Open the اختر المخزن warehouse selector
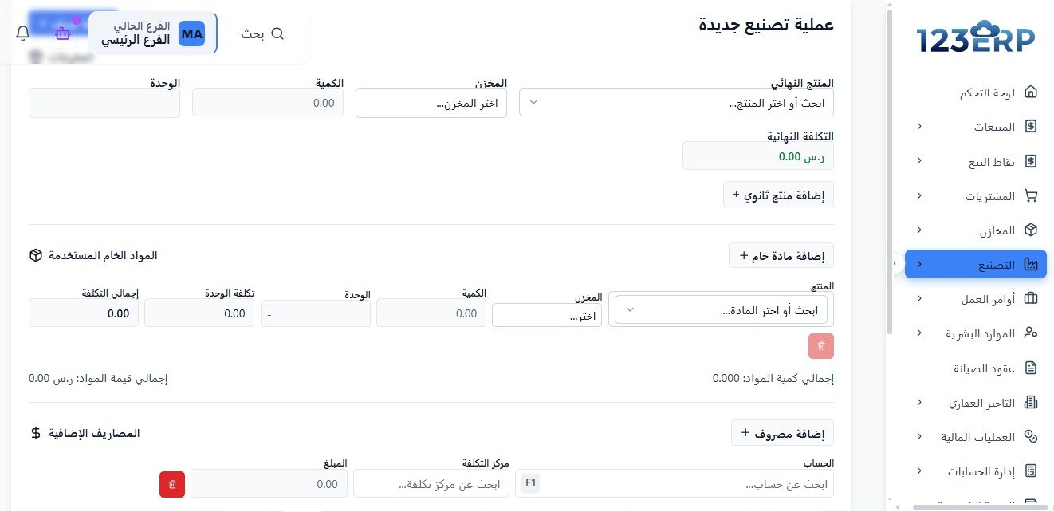This screenshot has height=512, width=1054. pyautogui.click(x=431, y=102)
